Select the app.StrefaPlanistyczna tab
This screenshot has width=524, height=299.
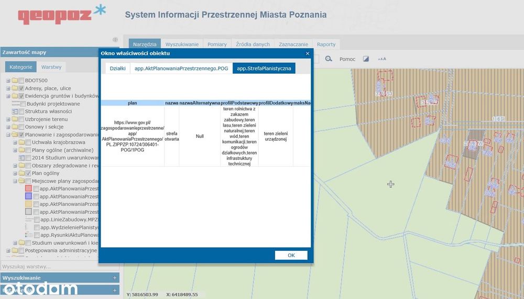(264, 68)
